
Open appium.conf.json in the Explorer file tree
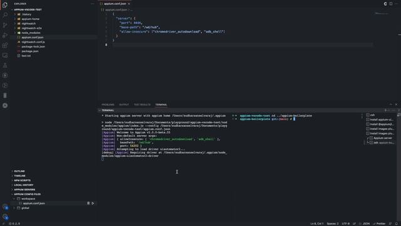(54, 38)
